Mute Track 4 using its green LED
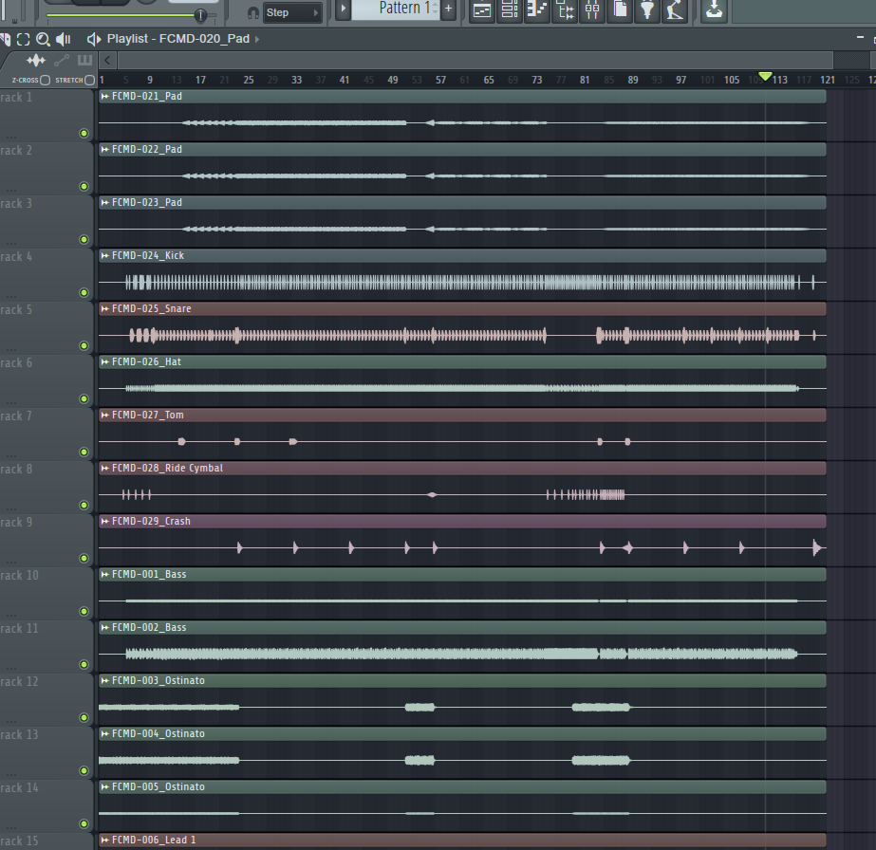 tap(84, 293)
